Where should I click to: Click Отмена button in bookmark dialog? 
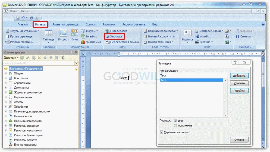pyautogui.click(x=239, y=140)
